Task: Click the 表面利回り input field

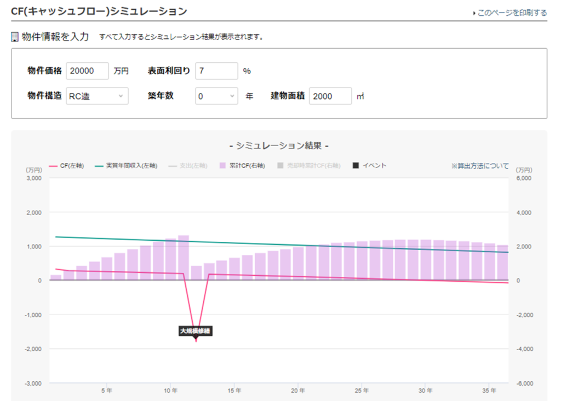Action: [x=216, y=71]
